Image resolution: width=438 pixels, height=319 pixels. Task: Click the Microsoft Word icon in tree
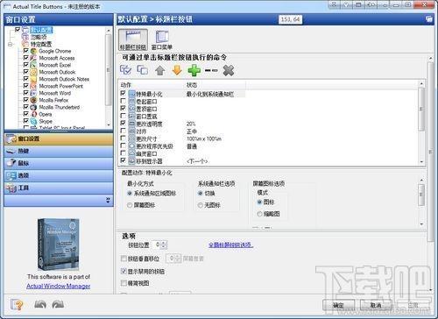[x=34, y=93]
